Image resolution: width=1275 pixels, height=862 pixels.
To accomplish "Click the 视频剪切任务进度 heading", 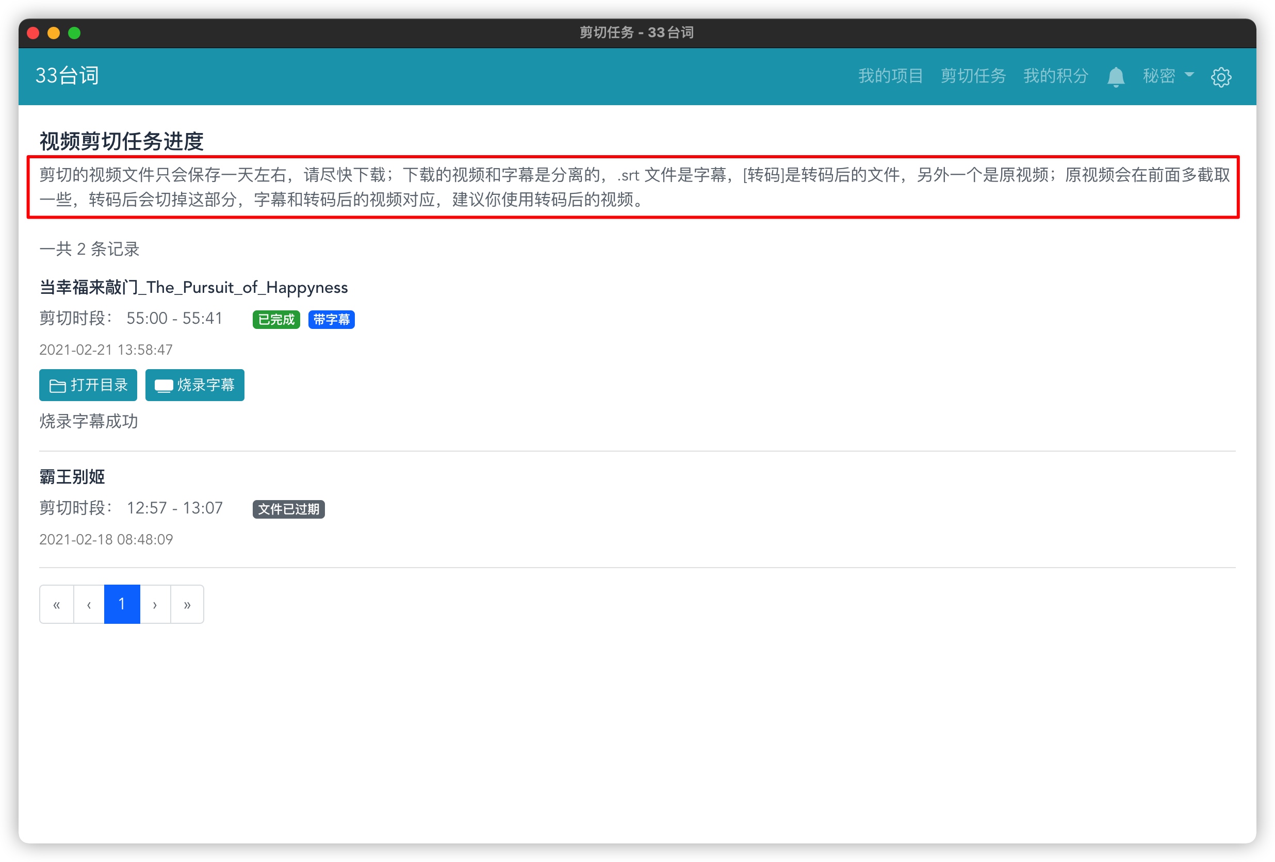I will tap(121, 141).
